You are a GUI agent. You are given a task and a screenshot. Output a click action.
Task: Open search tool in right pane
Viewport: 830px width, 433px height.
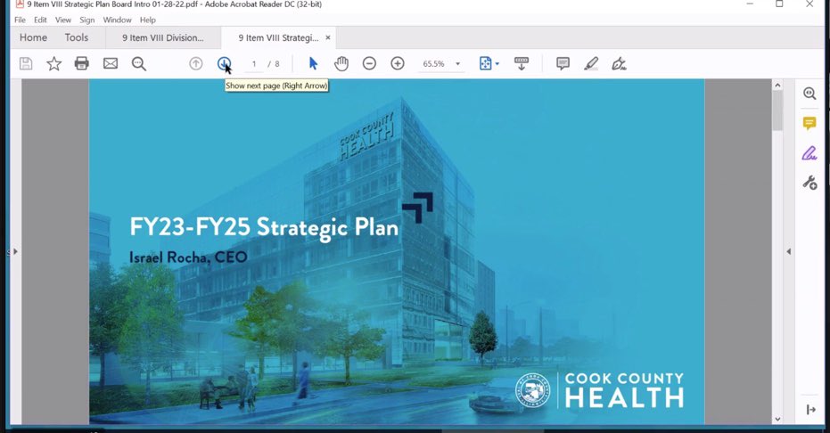(809, 94)
